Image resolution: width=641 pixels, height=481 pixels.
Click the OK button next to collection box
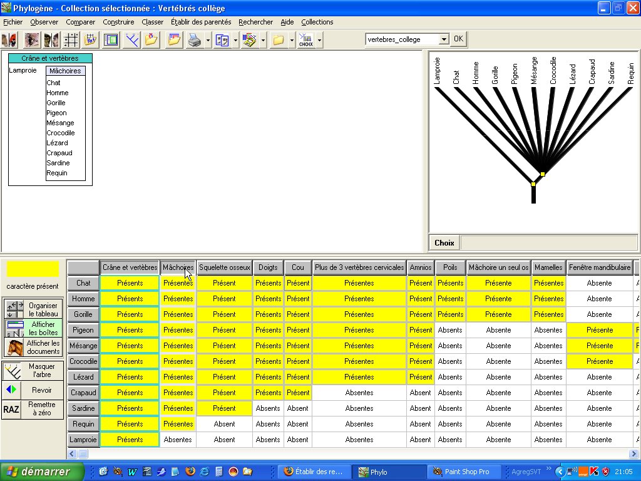pos(458,39)
